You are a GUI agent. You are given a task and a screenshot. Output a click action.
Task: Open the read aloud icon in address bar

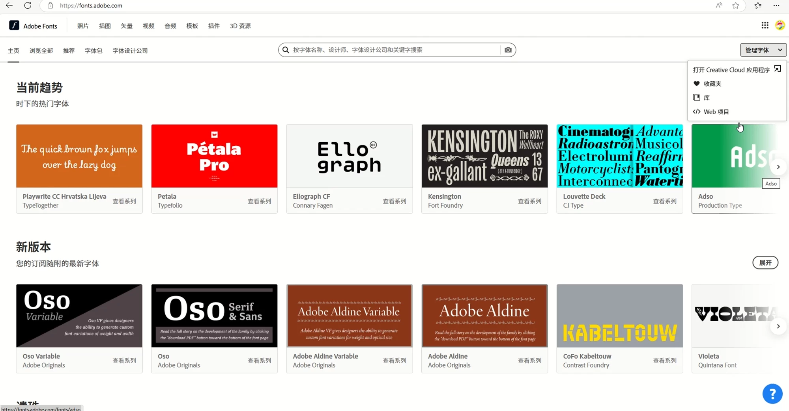click(719, 6)
